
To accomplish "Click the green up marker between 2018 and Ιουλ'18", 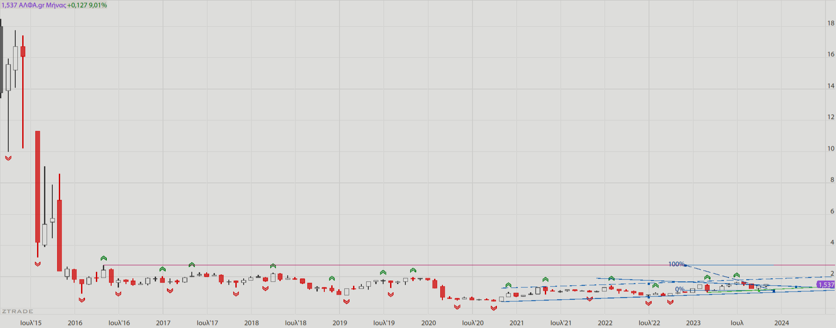I will pyautogui.click(x=273, y=266).
